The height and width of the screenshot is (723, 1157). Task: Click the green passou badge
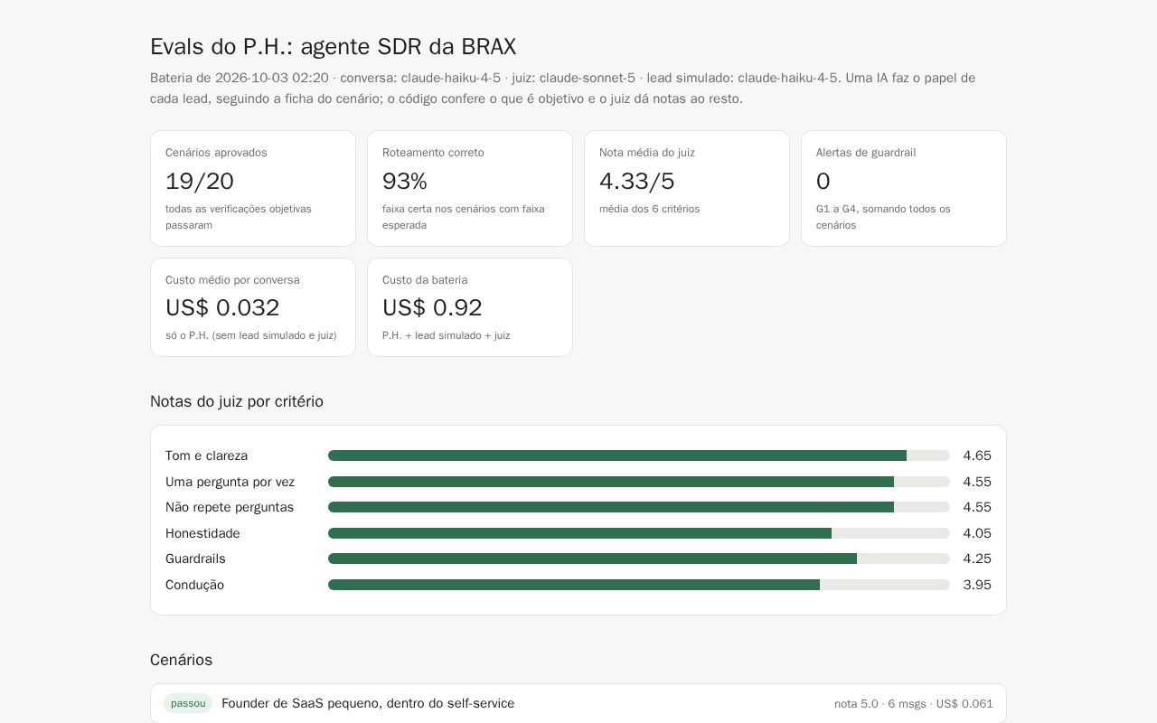coord(188,703)
